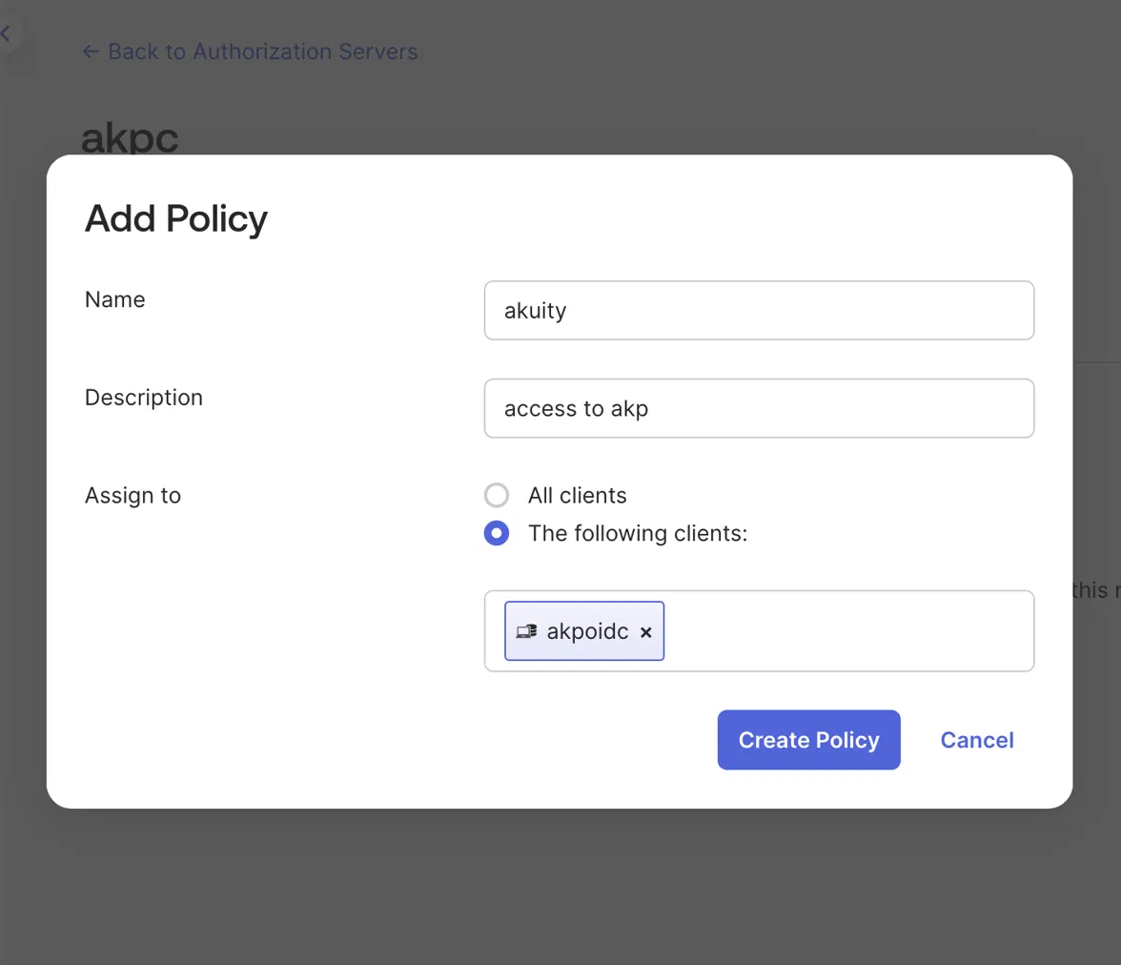Go back to Authorization Servers

[x=250, y=51]
